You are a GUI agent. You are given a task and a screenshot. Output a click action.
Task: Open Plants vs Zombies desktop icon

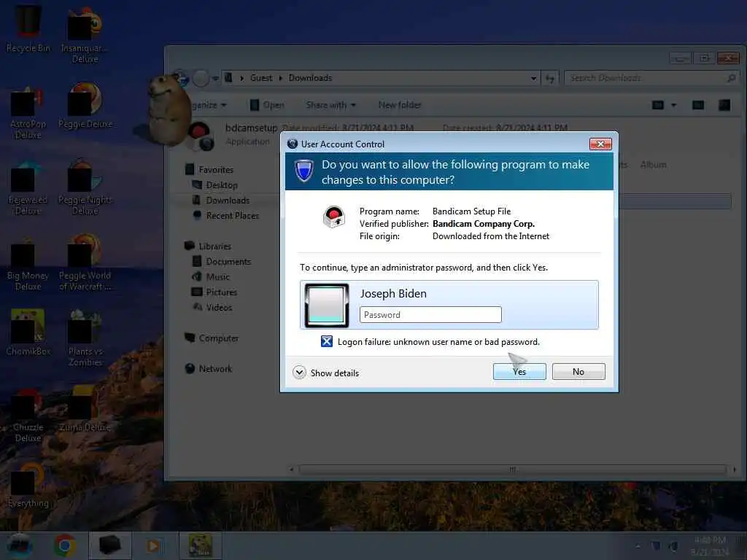coord(85,339)
